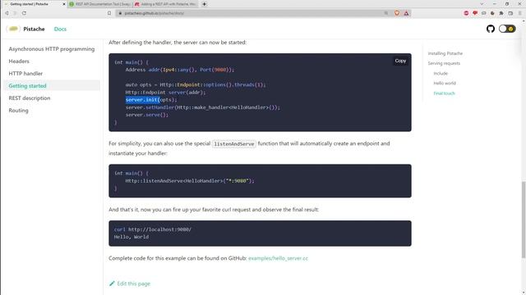Click the bookmark icon beside the address bar
Viewport: 526px width, 295px height.
pyautogui.click(x=109, y=13)
